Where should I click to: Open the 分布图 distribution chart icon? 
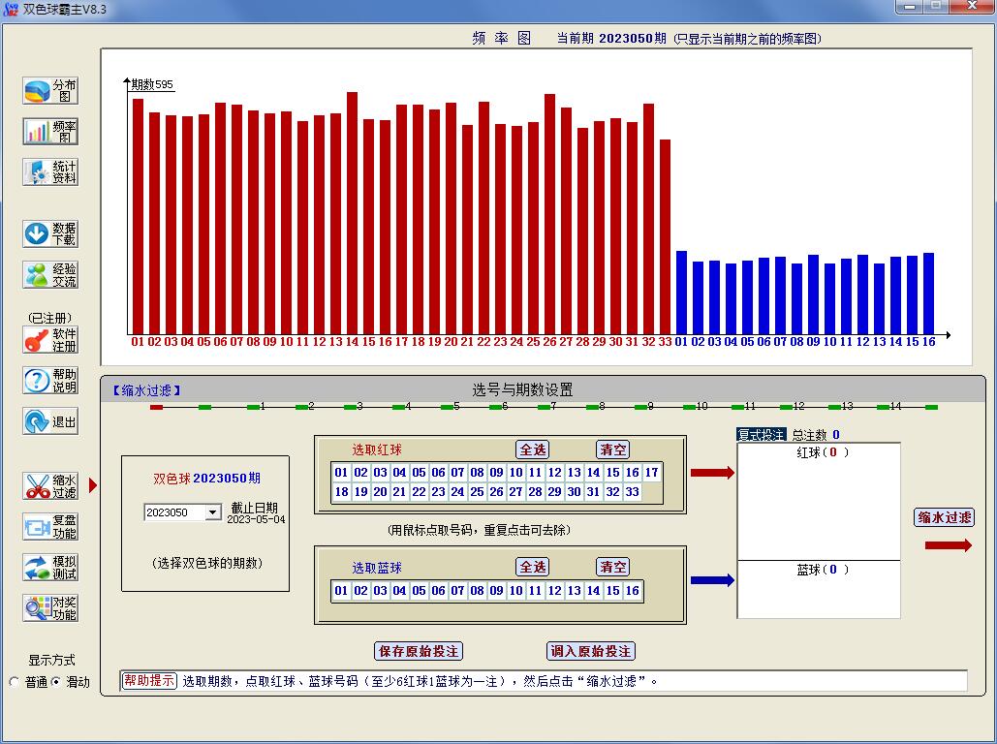39,91
